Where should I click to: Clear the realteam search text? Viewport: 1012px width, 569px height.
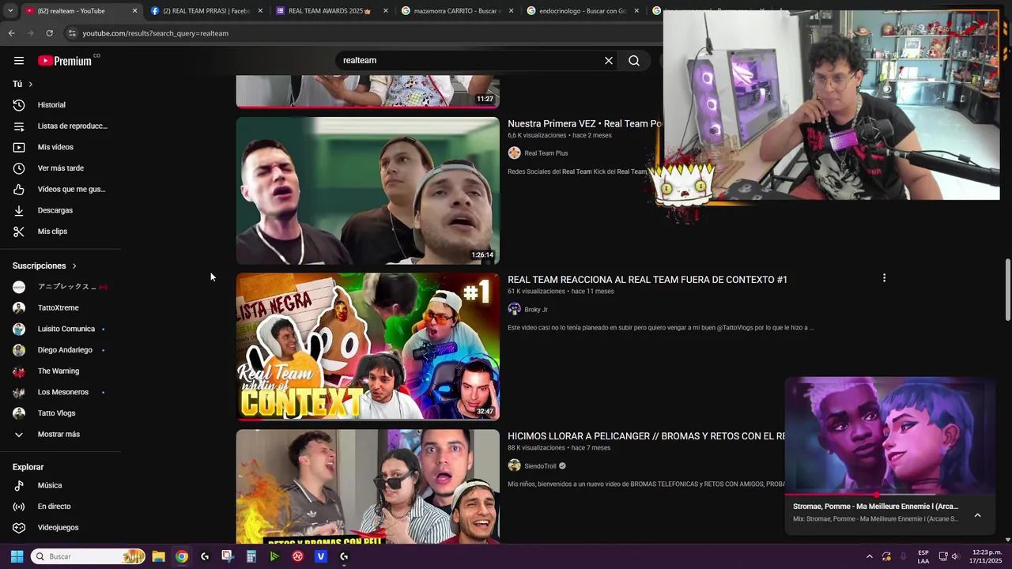click(609, 61)
